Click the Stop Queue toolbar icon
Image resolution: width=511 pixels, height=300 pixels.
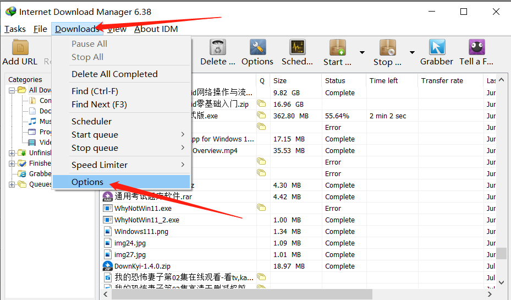[x=387, y=48]
